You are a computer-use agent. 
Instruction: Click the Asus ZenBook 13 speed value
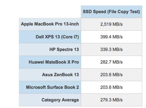(x=111, y=75)
